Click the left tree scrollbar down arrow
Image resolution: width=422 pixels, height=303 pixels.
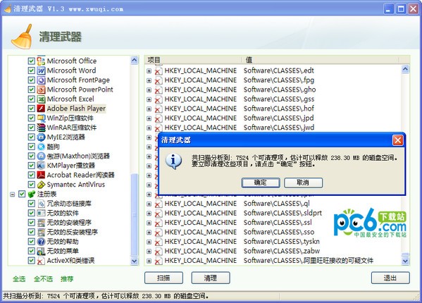[134, 261]
